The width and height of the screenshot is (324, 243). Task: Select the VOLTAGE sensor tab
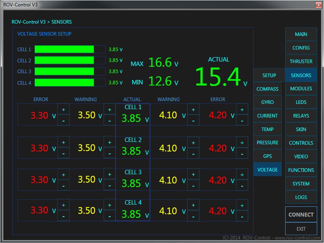267,169
